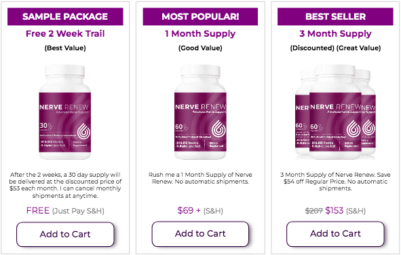Image resolution: width=401 pixels, height=255 pixels.
Task: Click the 30-capsule Nerve Renew bottle image
Action: pos(65,112)
